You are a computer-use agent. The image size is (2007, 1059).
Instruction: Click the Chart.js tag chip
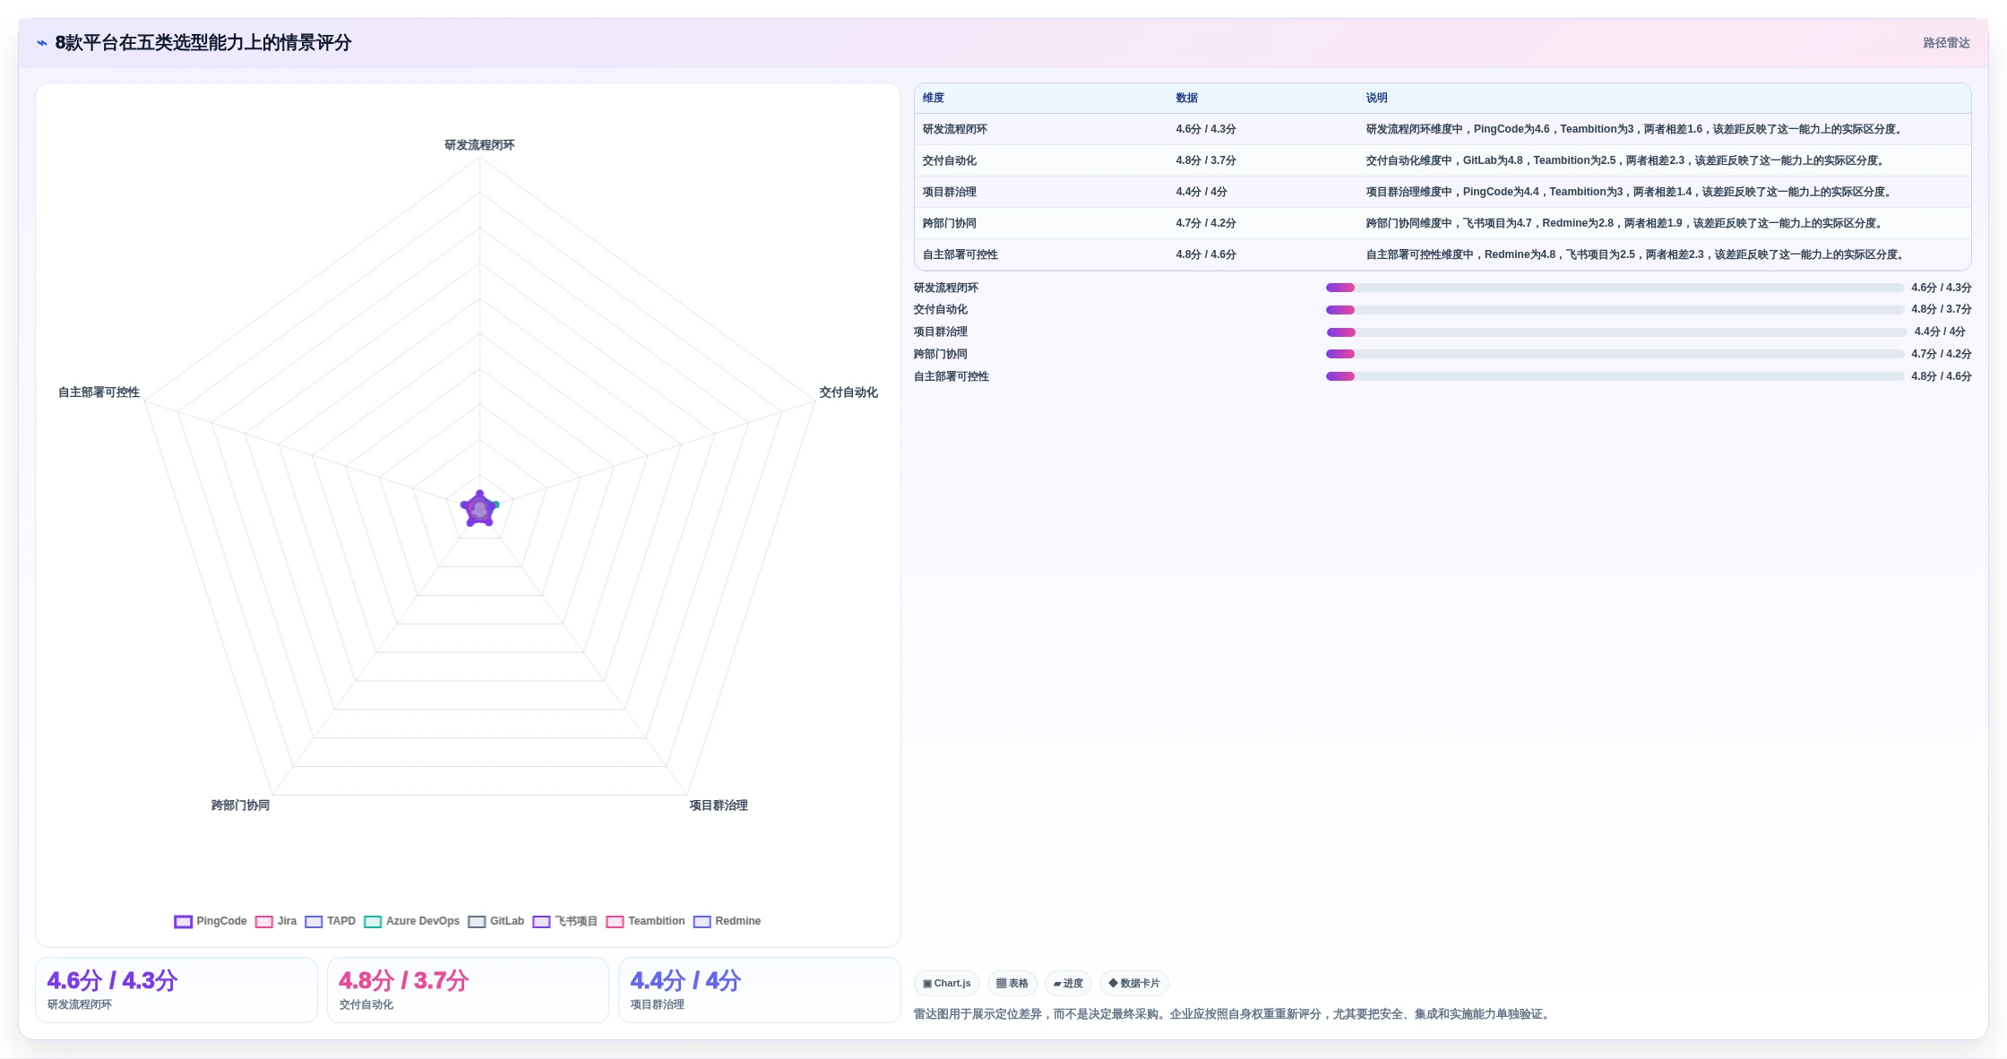click(947, 983)
